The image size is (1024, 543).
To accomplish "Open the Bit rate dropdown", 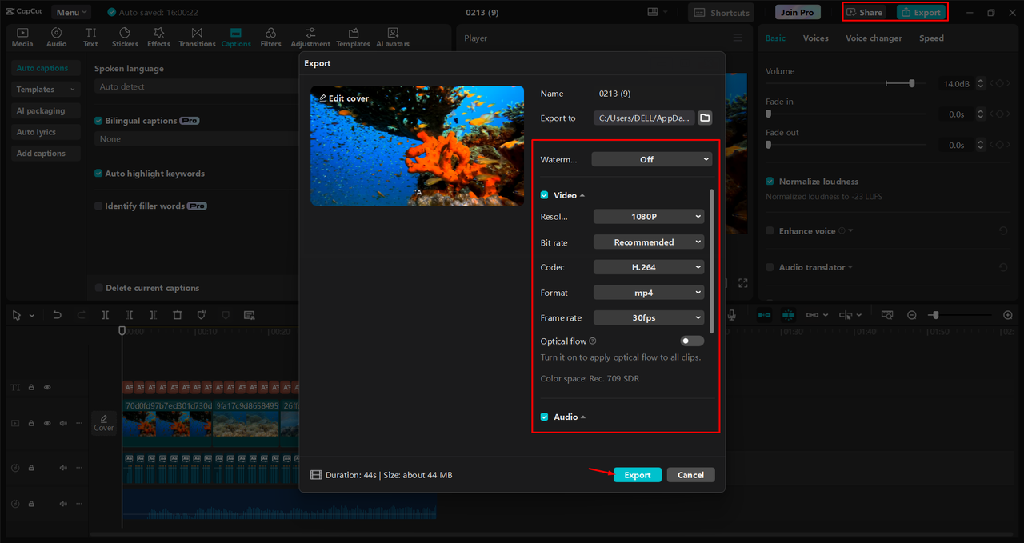I will click(x=649, y=242).
